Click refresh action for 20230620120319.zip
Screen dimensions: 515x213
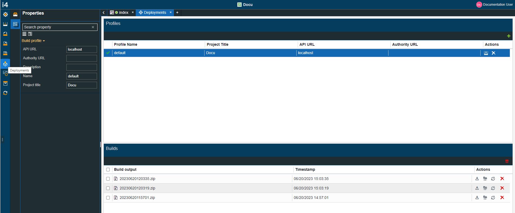coord(493,188)
